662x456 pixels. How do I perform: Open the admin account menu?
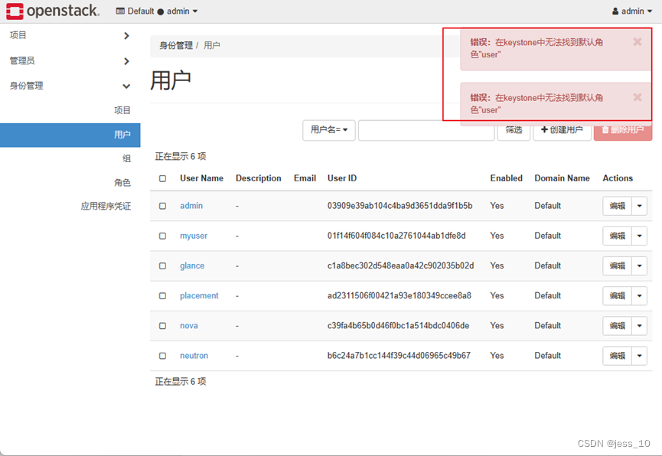tap(632, 11)
